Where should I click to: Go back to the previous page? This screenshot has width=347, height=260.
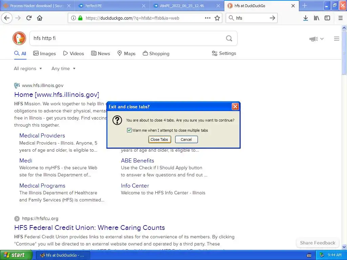coord(7,18)
